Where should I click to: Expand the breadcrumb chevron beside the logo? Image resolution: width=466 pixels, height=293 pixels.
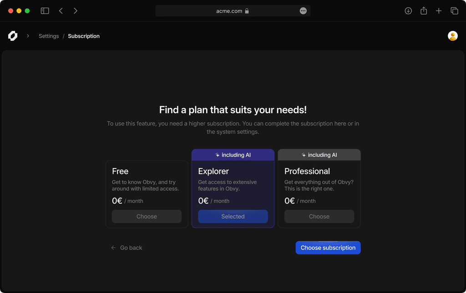(x=28, y=36)
